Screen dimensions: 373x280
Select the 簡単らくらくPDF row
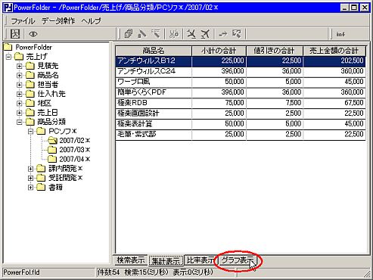[x=241, y=92]
